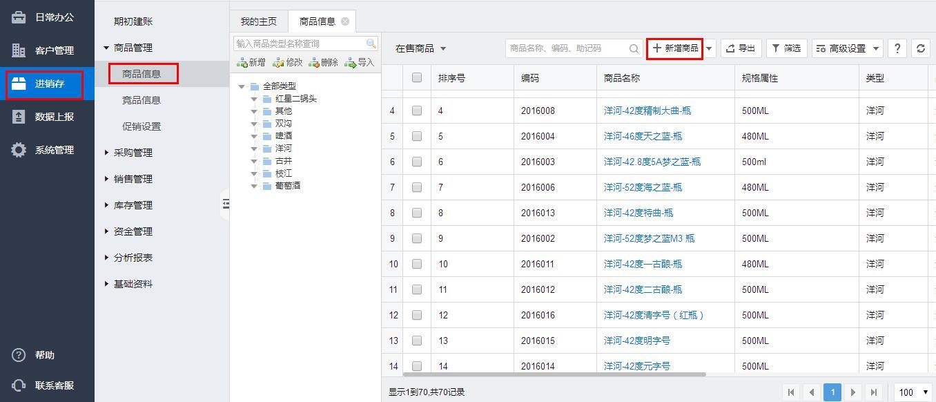The image size is (936, 402).
Task: Click the search magnifier in product search box
Action: coord(634,48)
